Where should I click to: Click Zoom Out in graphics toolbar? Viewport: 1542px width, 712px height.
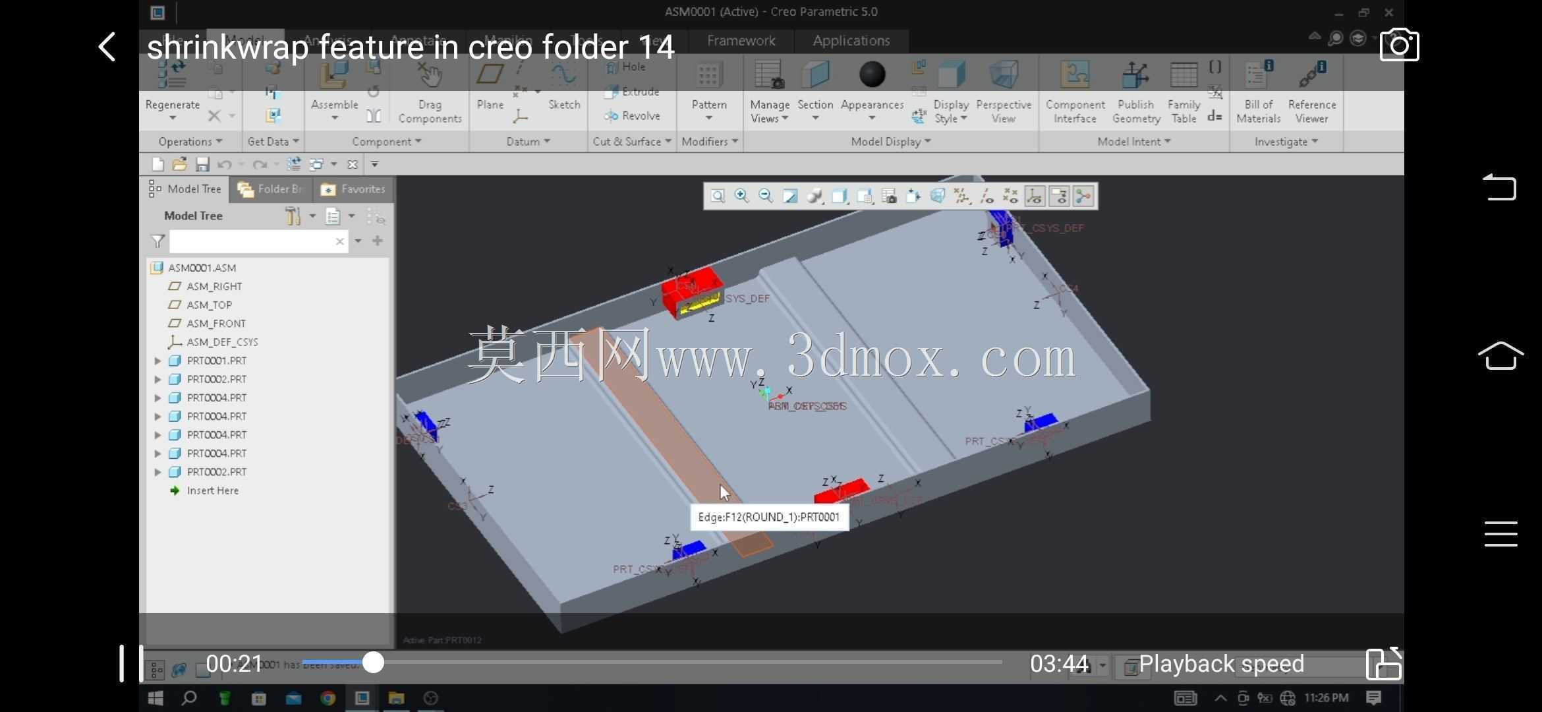[x=766, y=196]
